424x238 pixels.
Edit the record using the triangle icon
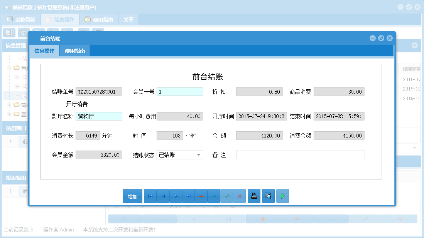tap(214, 196)
